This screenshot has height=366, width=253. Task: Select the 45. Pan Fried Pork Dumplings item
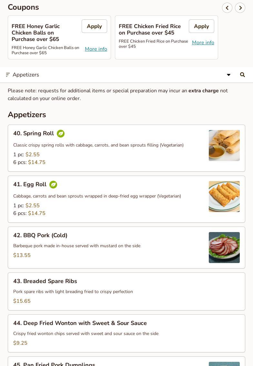(x=126, y=361)
